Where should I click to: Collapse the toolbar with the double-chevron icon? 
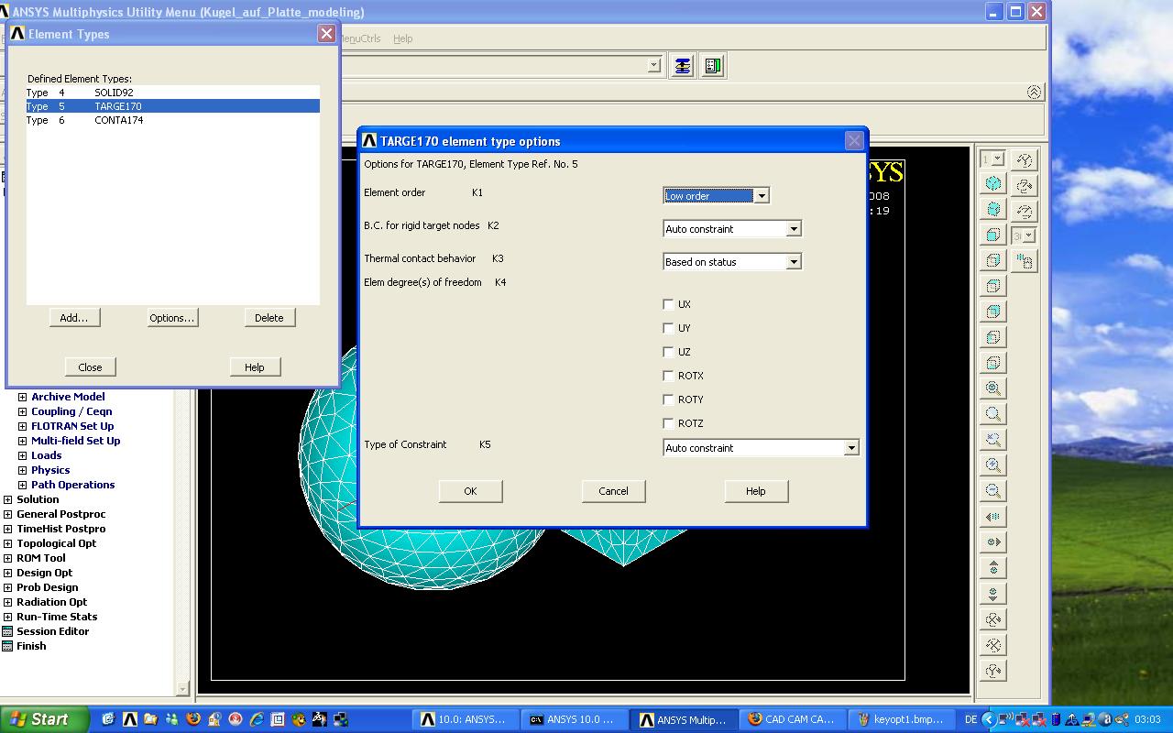tap(1034, 93)
